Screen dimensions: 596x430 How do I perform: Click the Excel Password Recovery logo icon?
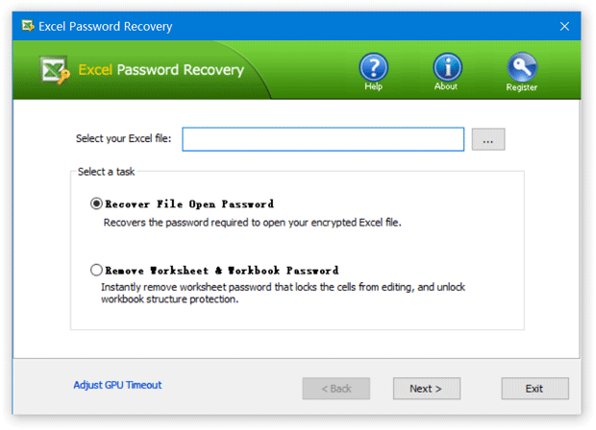(x=54, y=70)
